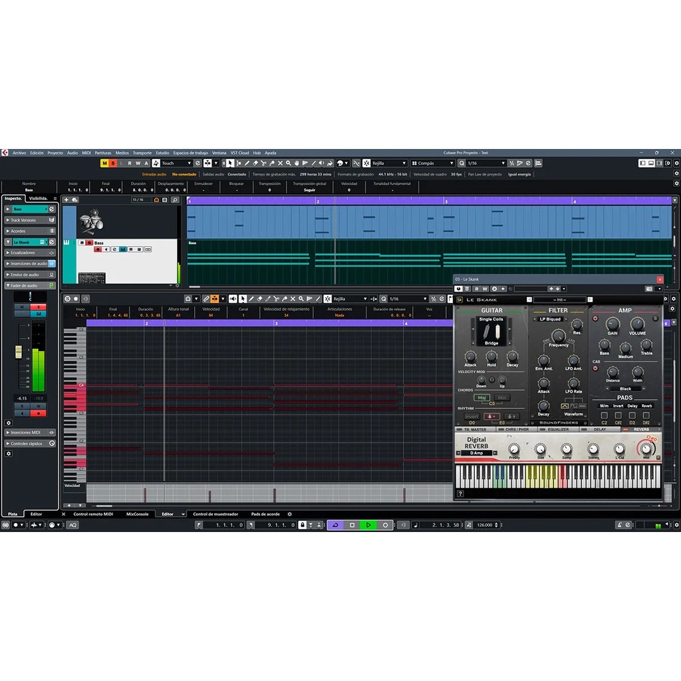Open the Archivo menu

(19, 153)
